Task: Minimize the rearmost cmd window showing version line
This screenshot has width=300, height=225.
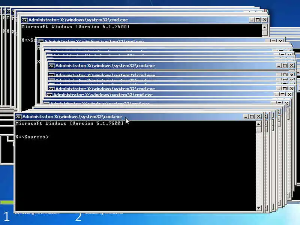Action: coord(252,20)
